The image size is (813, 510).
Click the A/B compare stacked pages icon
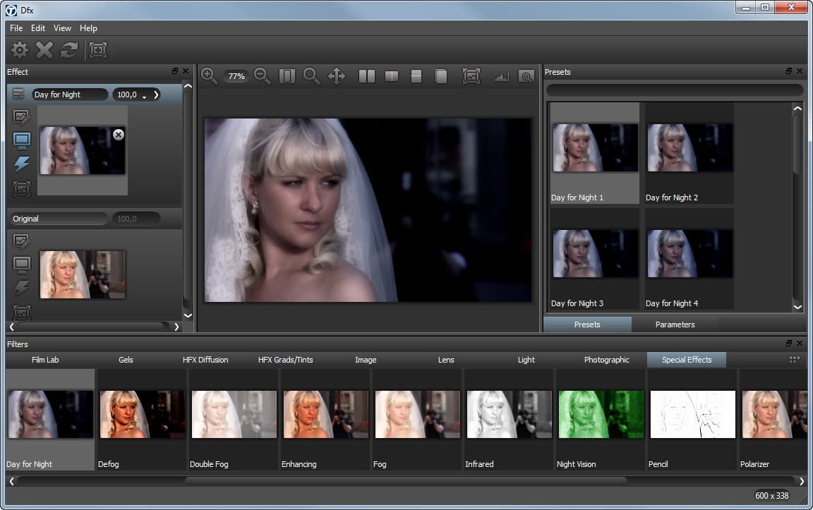point(440,76)
